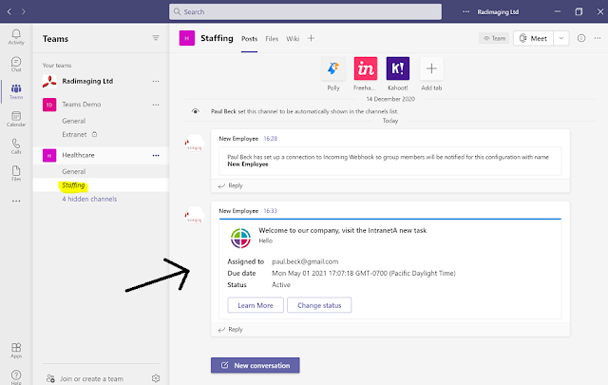Switch to the Wiki tab
Image resolution: width=608 pixels, height=385 pixels.
point(293,39)
